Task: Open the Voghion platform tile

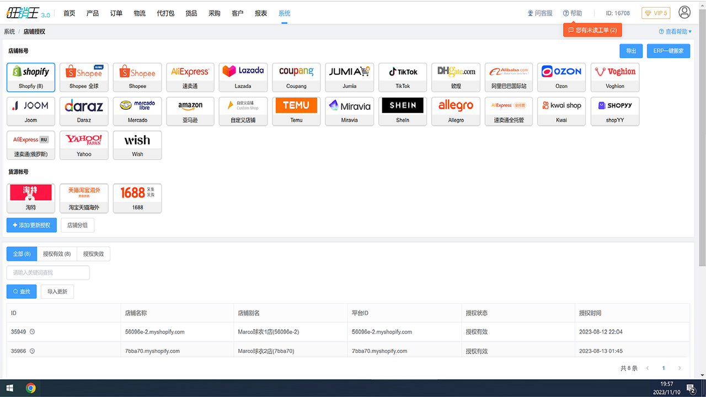Action: pyautogui.click(x=615, y=77)
